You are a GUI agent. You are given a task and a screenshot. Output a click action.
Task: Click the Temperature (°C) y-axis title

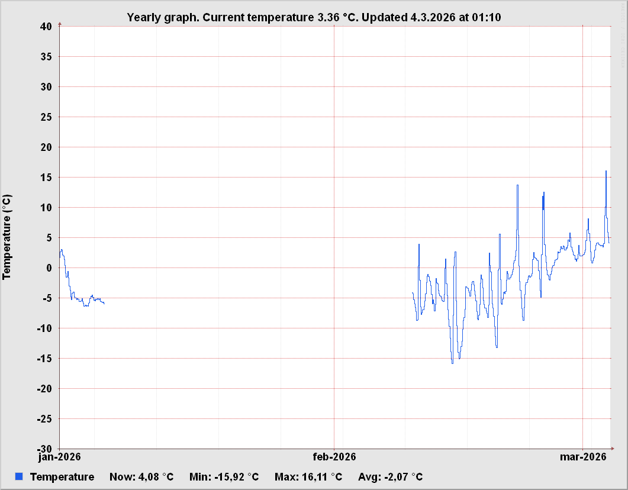[7, 237]
